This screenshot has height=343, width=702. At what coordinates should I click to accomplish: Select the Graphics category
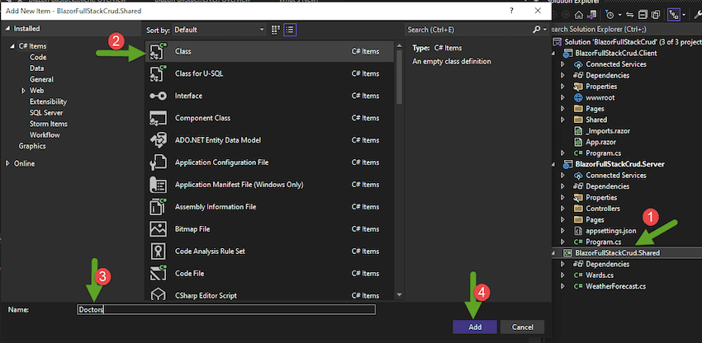32,146
